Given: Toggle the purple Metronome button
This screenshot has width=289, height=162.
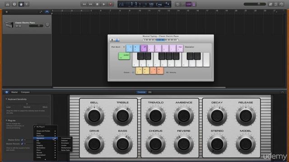Looking at the screenshot, I should [x=194, y=4].
